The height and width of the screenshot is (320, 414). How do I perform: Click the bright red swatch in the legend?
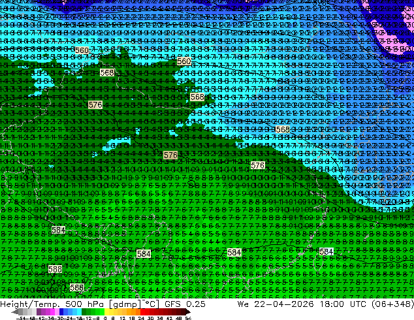142,312
